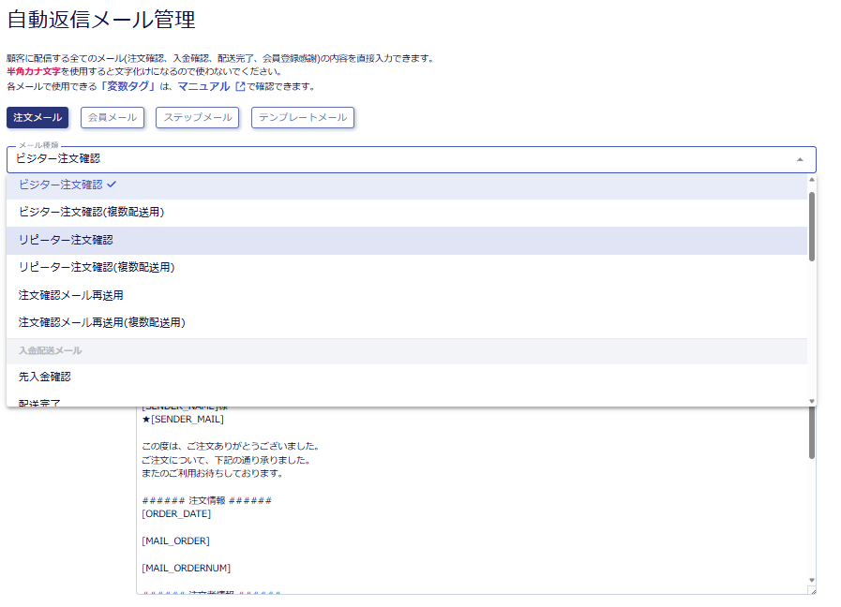Screen dimensions: 841x607
Task: Switch to the 注文メール tab
Action: [38, 118]
